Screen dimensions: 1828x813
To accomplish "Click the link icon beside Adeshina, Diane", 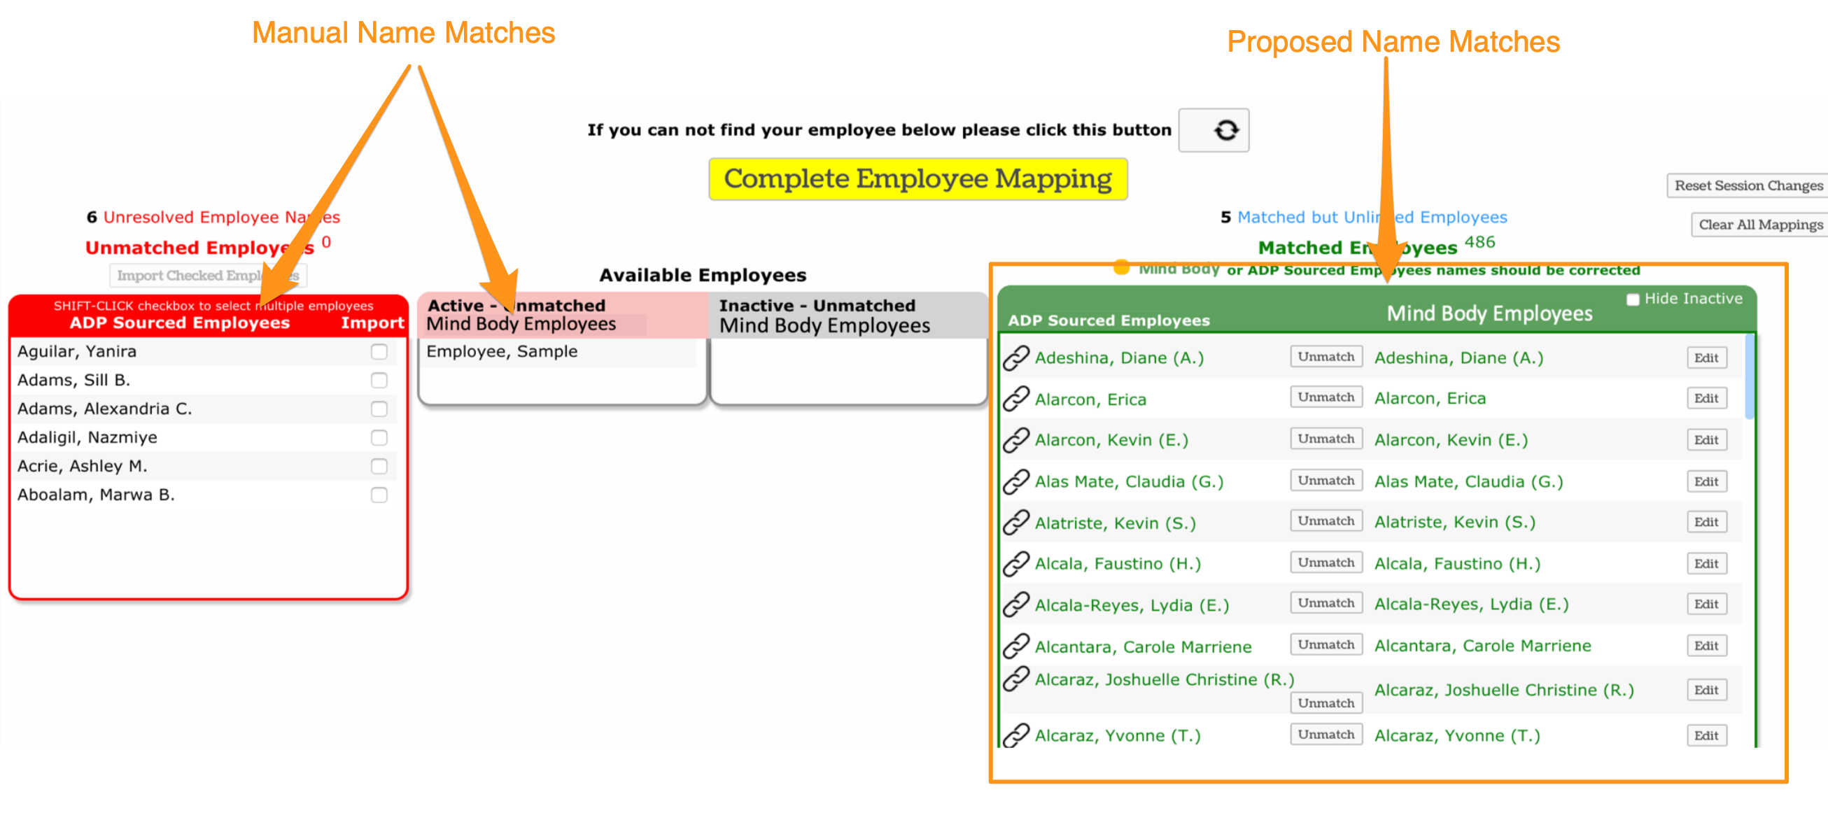I will [x=1015, y=358].
